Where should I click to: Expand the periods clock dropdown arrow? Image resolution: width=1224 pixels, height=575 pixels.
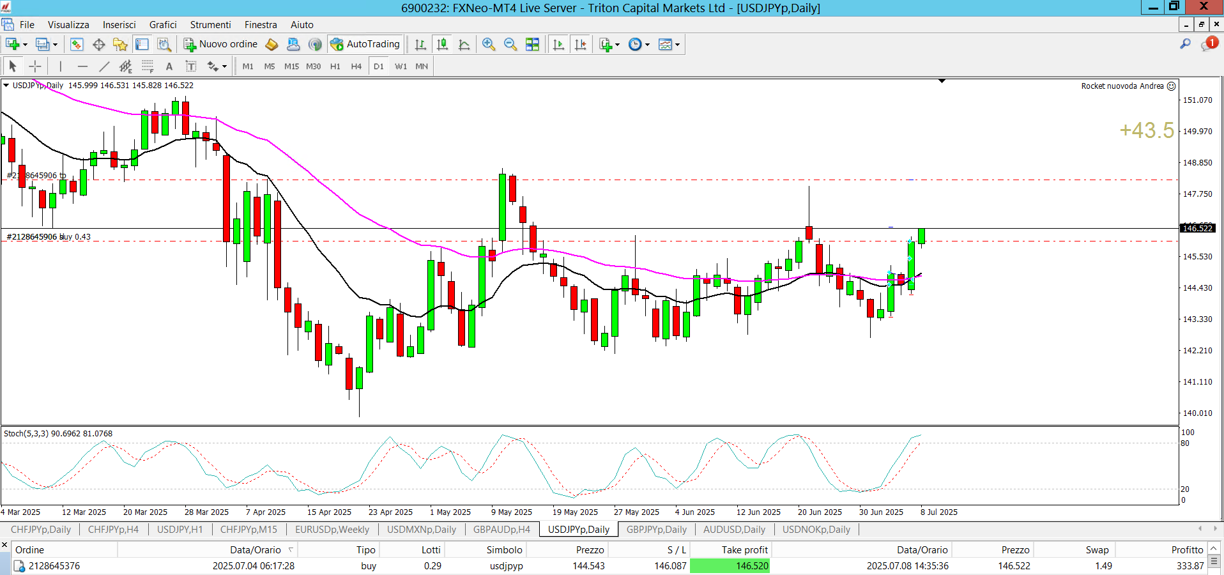pyautogui.click(x=647, y=45)
